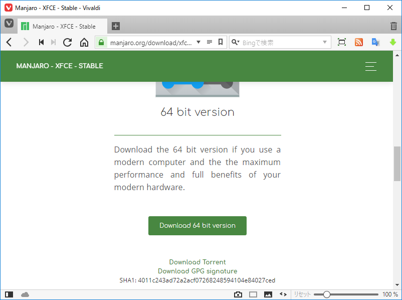Select the Manjaro - XFCE - Stable tab
The width and height of the screenshot is (402, 300).
62,26
